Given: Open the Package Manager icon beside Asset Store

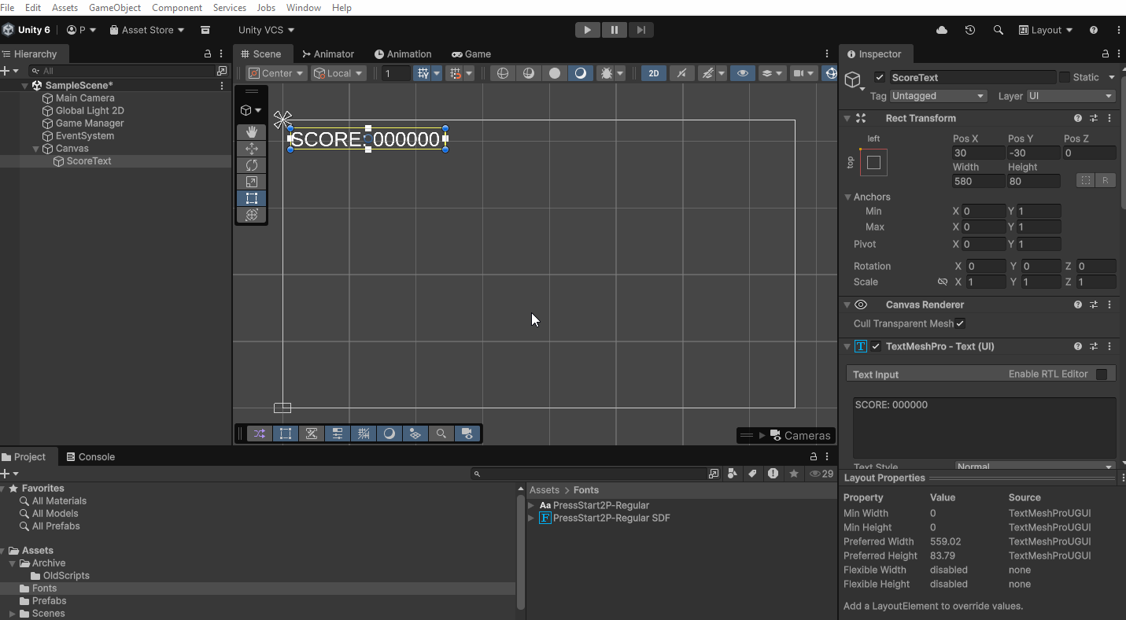Looking at the screenshot, I should click(205, 30).
